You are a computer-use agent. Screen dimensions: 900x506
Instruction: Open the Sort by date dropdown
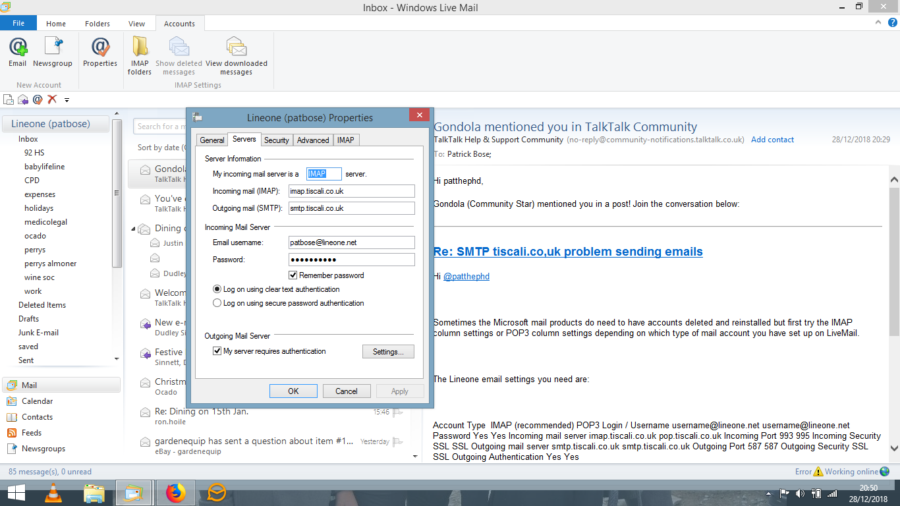coord(158,148)
